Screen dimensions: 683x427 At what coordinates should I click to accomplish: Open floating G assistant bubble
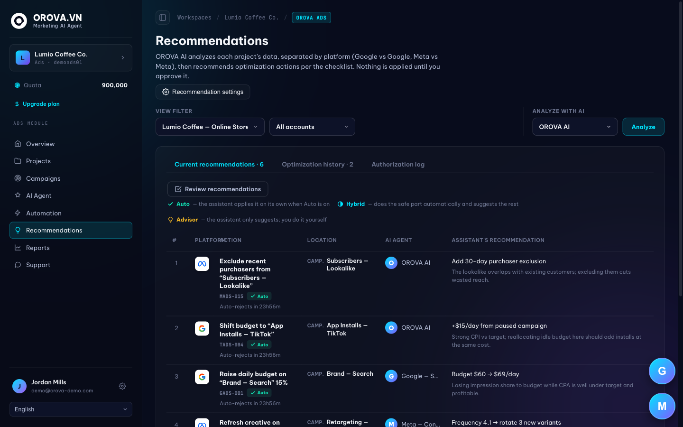point(662,371)
